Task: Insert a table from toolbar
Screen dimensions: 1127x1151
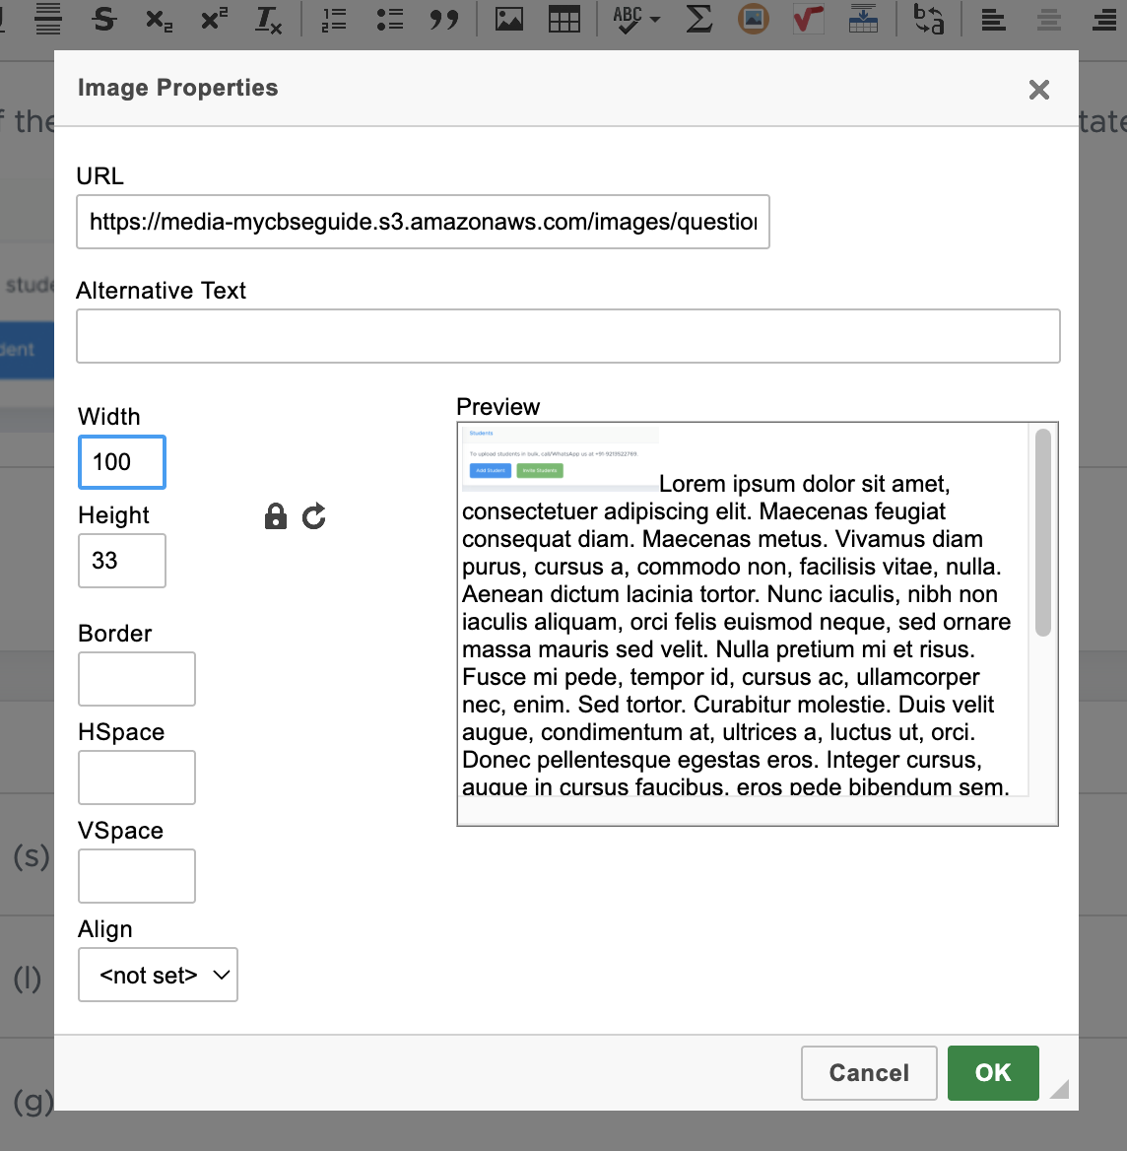Action: point(564,19)
